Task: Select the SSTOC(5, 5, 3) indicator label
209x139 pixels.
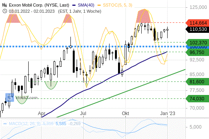Action: pyautogui.click(x=118, y=5)
